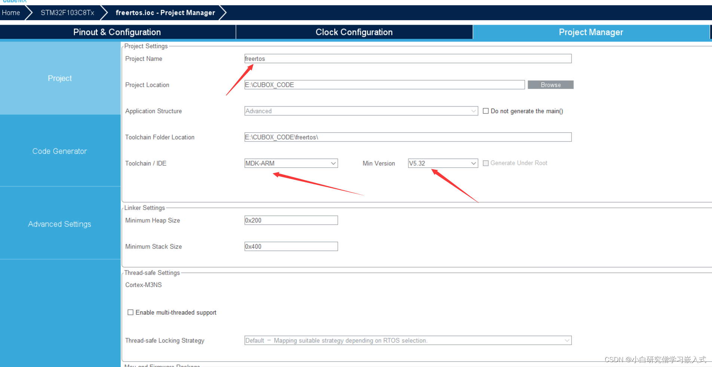Browse for project location
Screen dimensions: 712x367
tap(550, 85)
